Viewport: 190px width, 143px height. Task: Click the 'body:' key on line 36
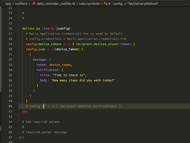click(44, 80)
